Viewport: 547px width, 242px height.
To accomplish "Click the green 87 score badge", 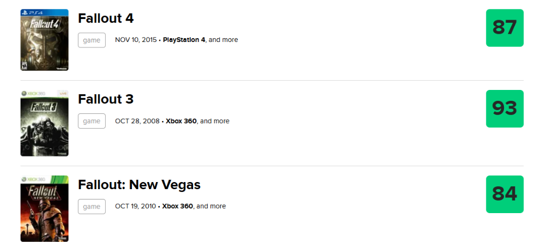I will click(504, 28).
